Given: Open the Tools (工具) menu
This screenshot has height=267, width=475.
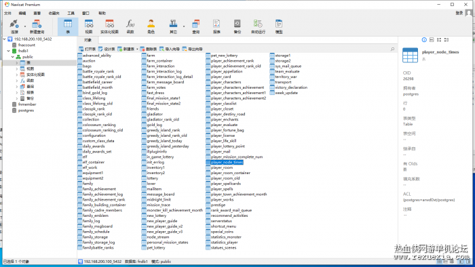Looking at the screenshot, I should (71, 14).
